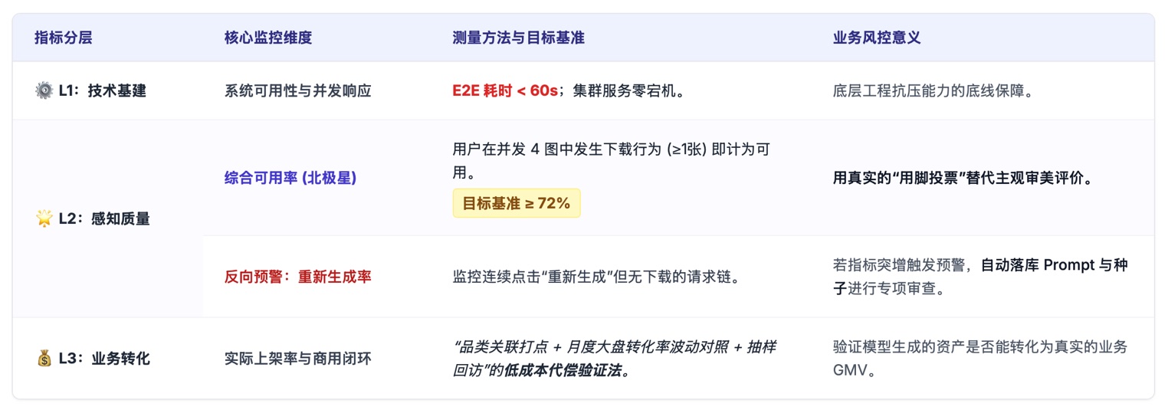Click the L1：技术基建 row label

102,91
